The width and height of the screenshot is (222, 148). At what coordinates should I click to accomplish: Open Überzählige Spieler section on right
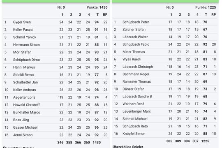[x=128, y=146]
